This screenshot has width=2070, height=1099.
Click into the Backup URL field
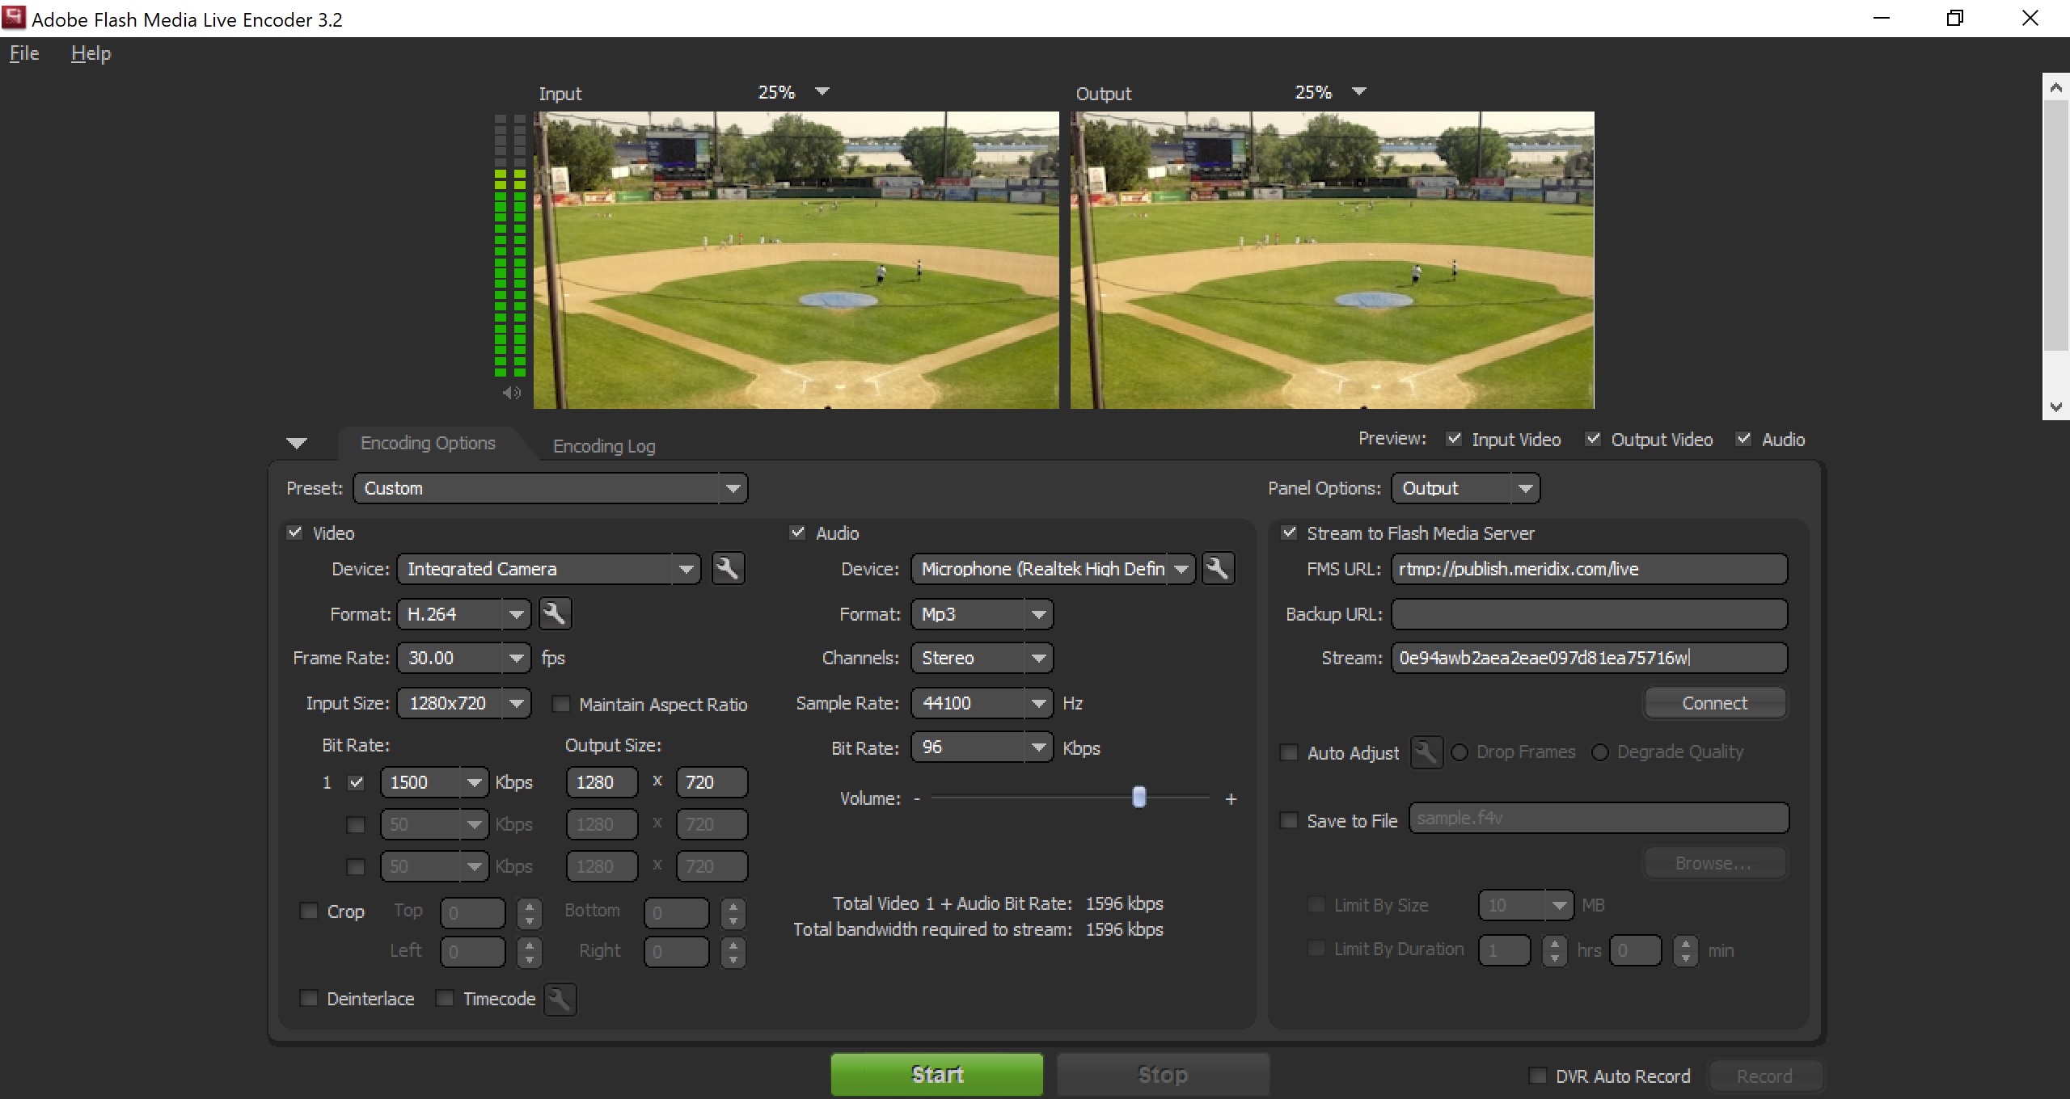1588,614
